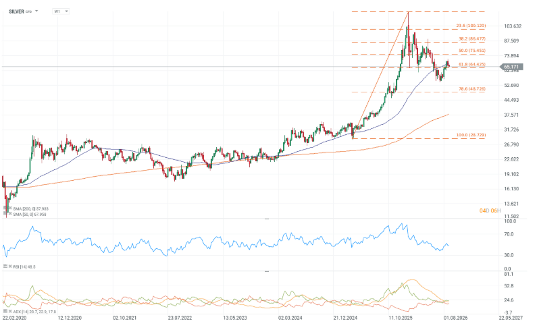Select the current price tag 65.171
Viewport: 537px width, 336px height.
click(x=511, y=67)
